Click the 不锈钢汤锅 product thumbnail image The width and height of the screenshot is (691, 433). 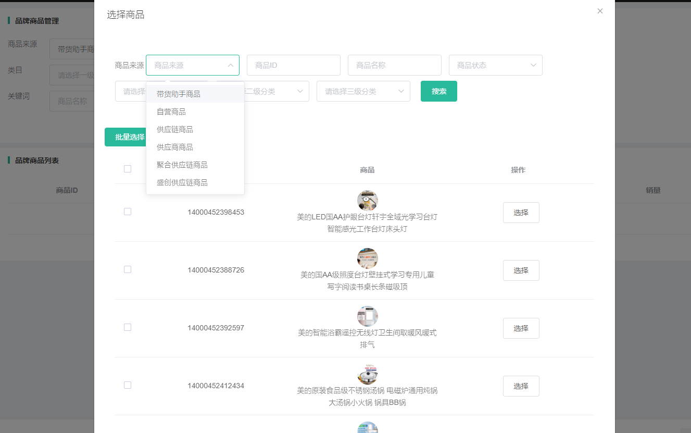tap(367, 374)
